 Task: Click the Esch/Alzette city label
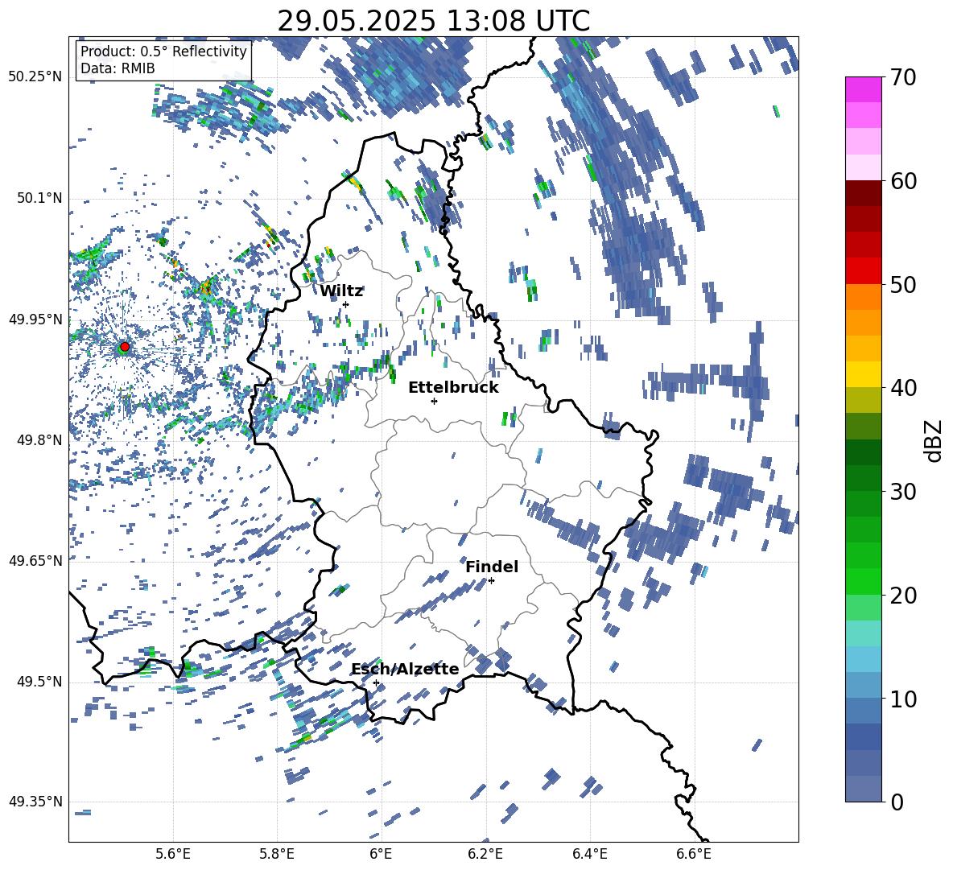click(x=406, y=669)
